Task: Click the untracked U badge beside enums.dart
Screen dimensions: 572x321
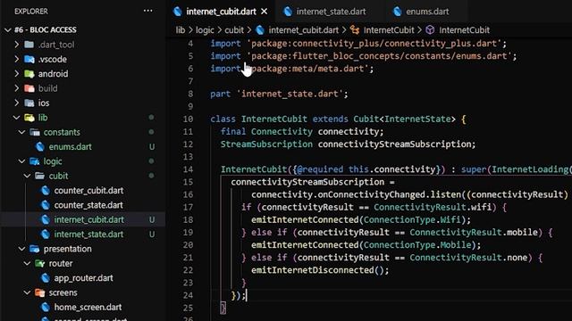Action: 152,146
